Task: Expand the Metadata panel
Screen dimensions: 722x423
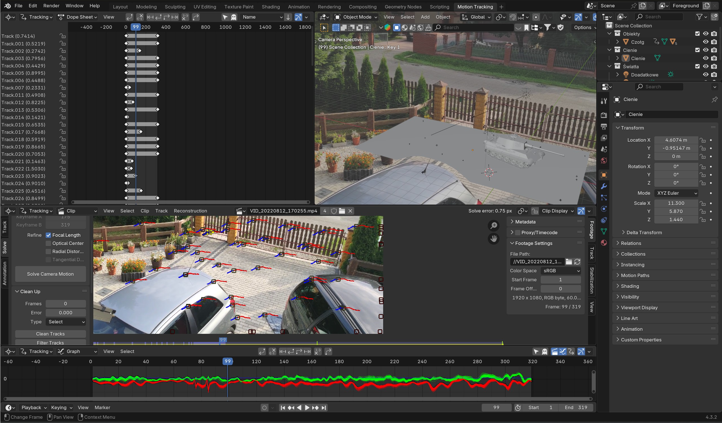Action: pyautogui.click(x=525, y=222)
